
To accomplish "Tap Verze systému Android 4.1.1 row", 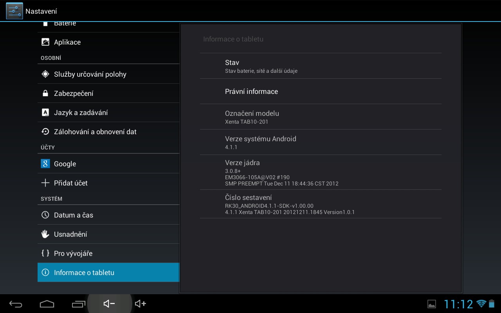I will (321, 142).
